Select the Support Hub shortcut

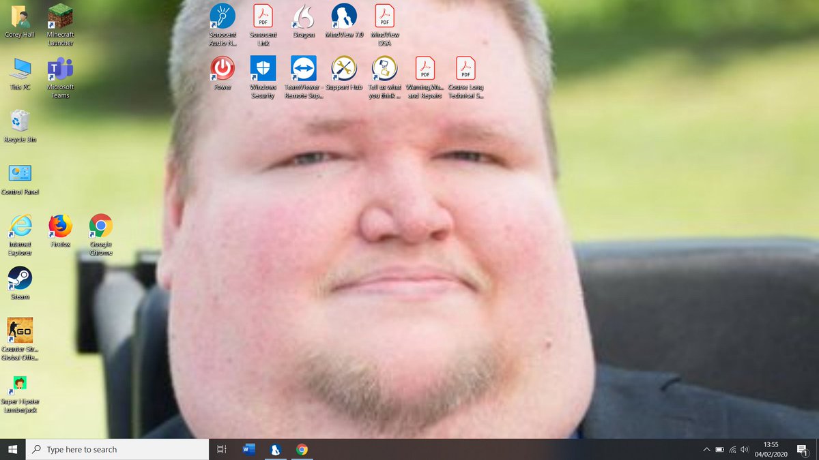pos(344,74)
